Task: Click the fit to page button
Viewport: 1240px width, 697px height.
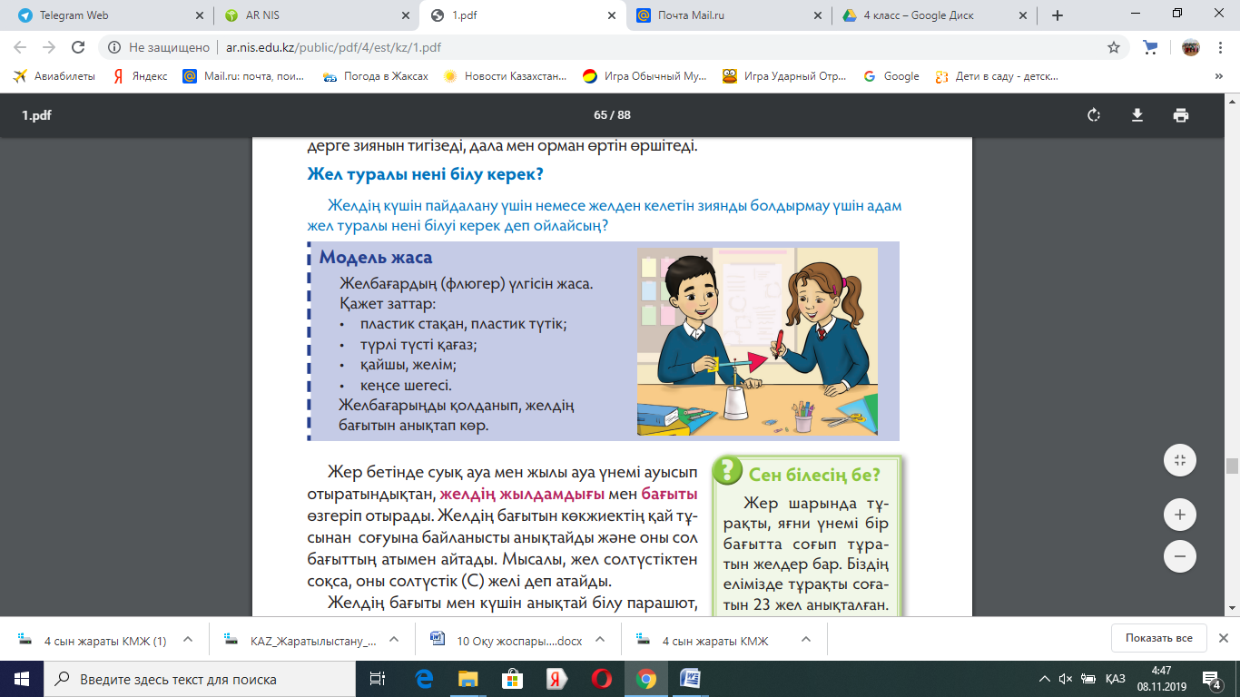Action: point(1180,460)
